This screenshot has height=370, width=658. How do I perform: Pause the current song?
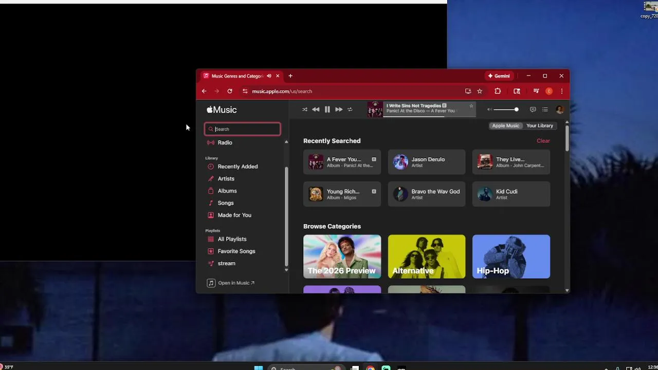click(327, 109)
